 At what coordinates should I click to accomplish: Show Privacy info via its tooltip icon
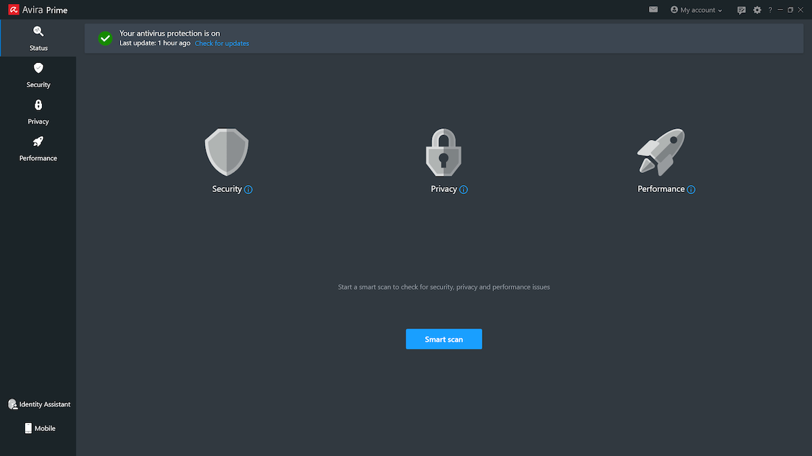pyautogui.click(x=464, y=190)
